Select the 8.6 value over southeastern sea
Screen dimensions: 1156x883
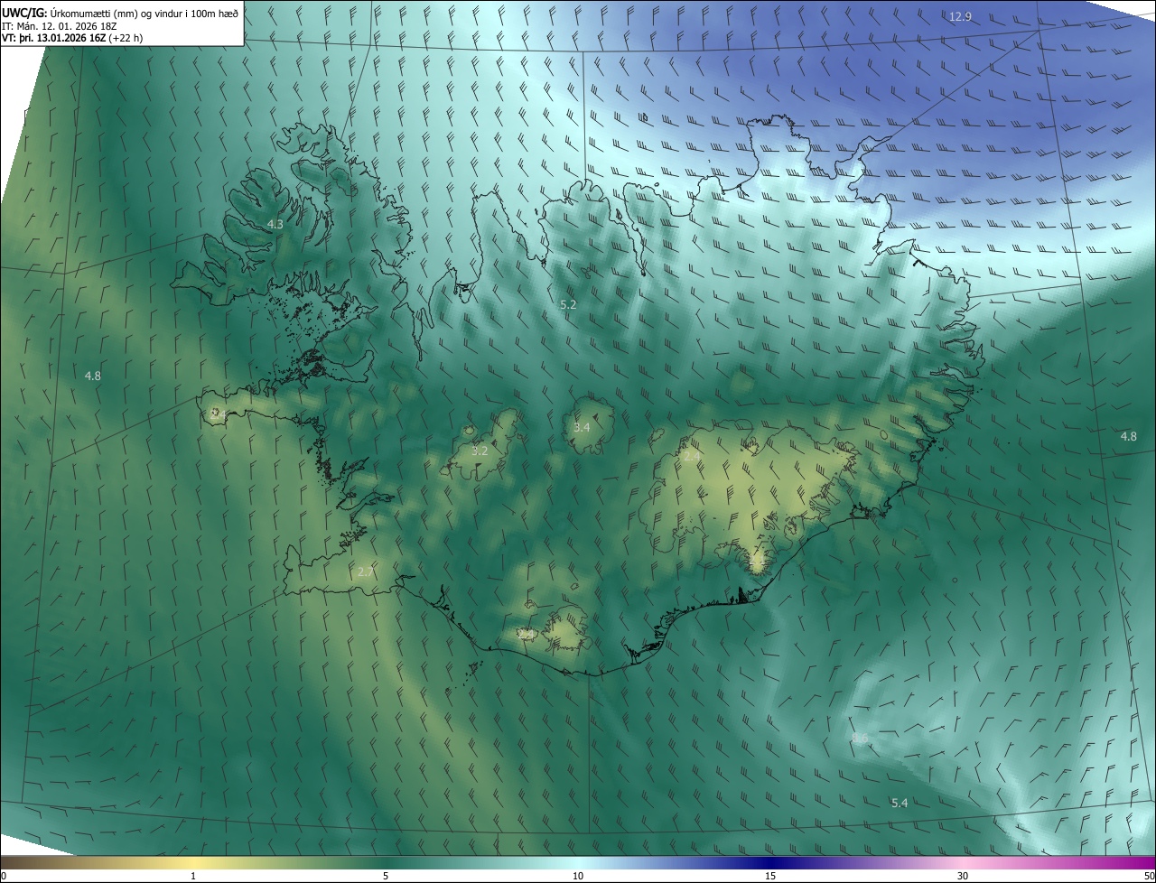click(860, 738)
